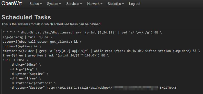Click the $HOSTNAME variable ending the URL
Viewport: 203px width, 94px height.
(168, 88)
